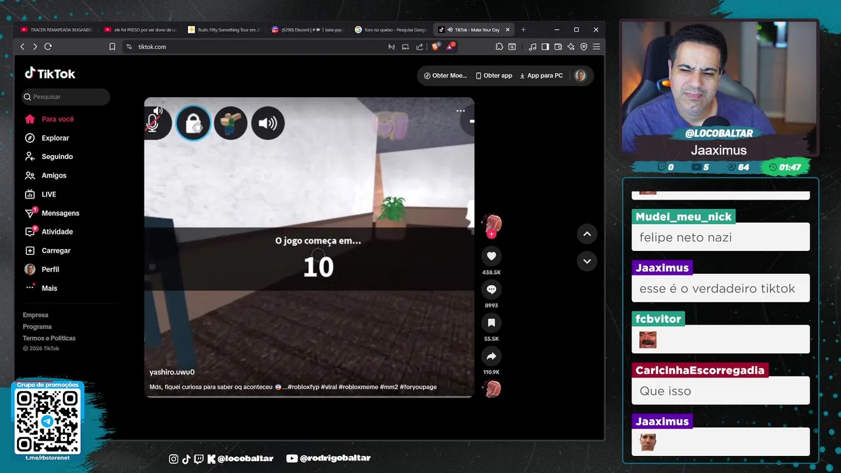Close the TikTok Make Your Day tab
This screenshot has width=841, height=473.
coord(507,30)
